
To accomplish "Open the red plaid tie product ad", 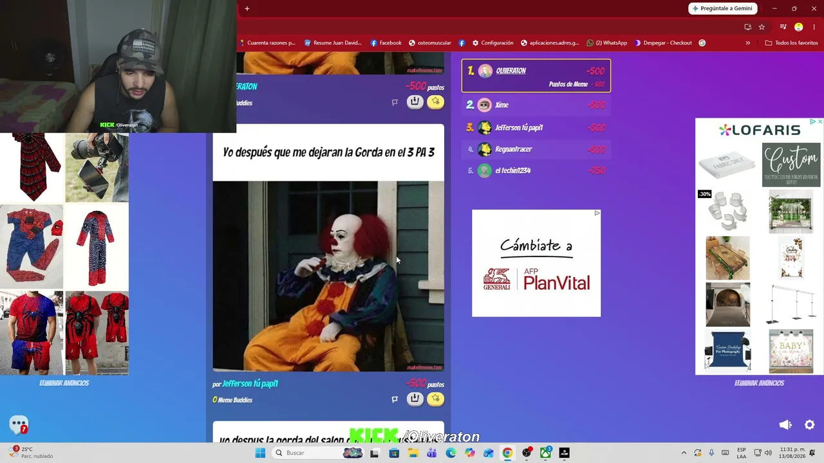I will point(32,167).
